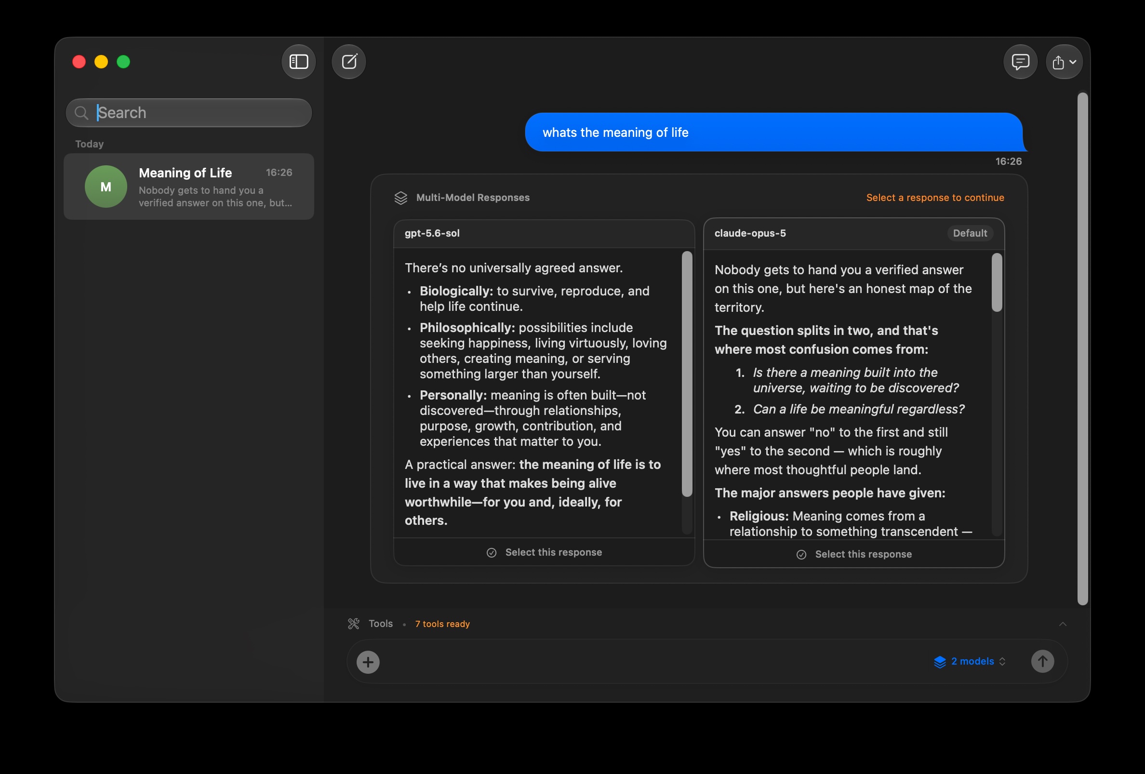Click the 7 tools ready status
The height and width of the screenshot is (774, 1145).
tap(442, 624)
